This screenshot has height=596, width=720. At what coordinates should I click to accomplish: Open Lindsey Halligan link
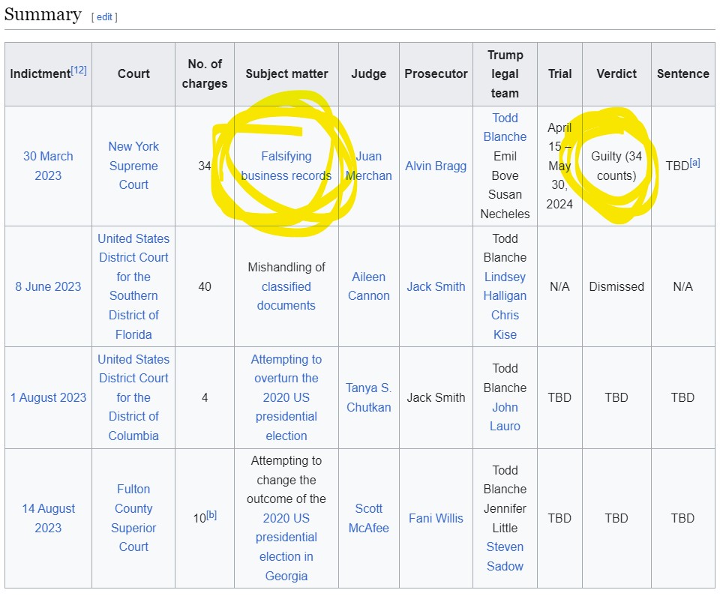(x=505, y=286)
